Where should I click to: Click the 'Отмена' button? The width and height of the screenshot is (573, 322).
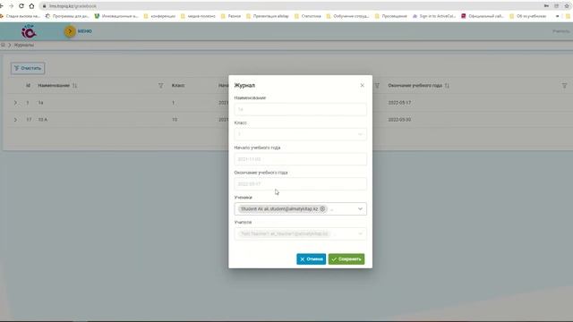[x=311, y=259]
